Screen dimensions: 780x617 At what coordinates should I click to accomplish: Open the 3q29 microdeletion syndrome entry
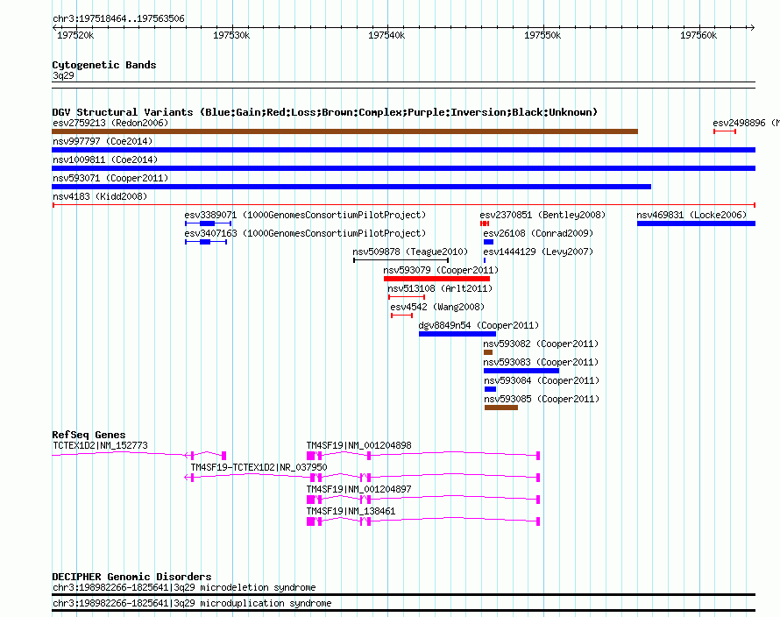pyautogui.click(x=184, y=588)
